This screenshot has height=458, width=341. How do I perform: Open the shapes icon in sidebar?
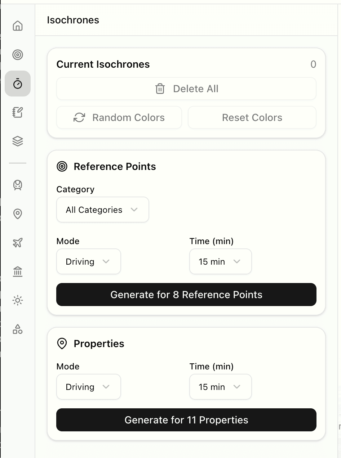tap(17, 329)
